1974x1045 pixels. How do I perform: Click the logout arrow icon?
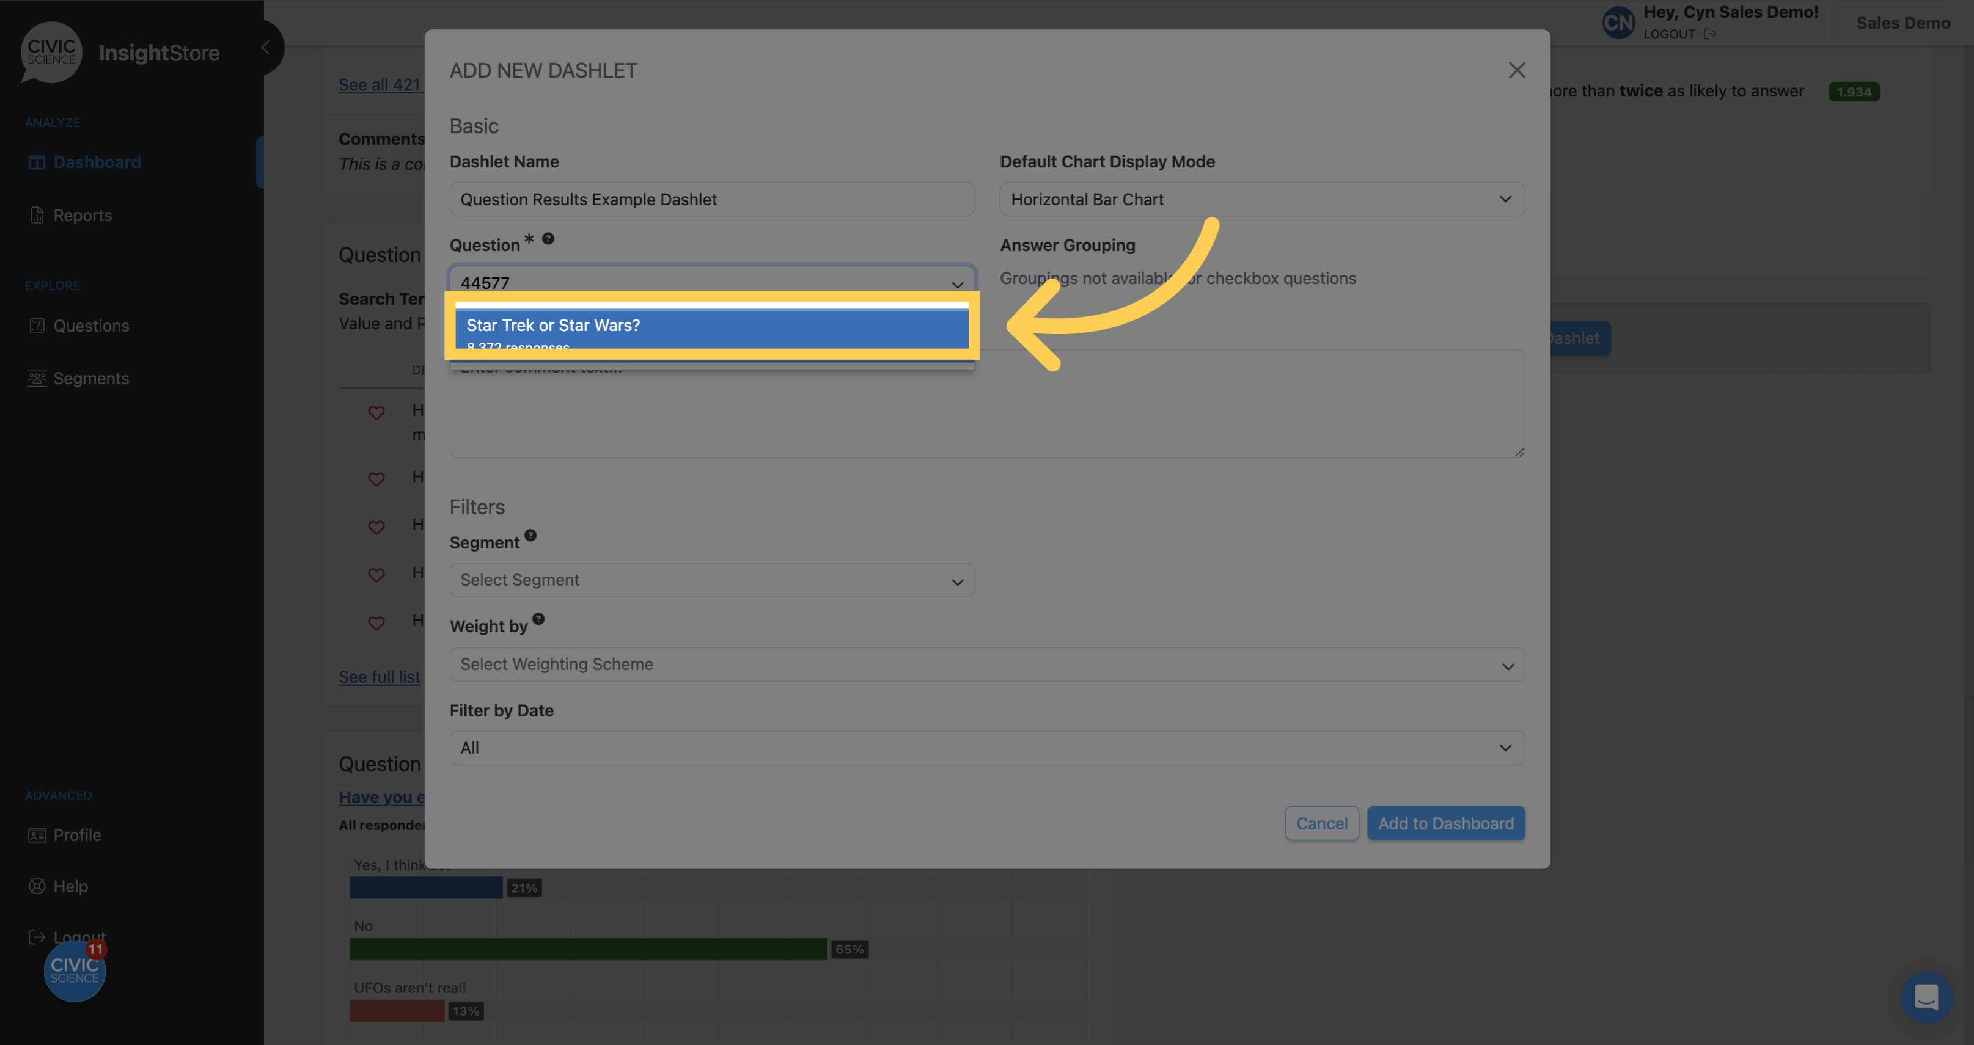[x=1712, y=34]
